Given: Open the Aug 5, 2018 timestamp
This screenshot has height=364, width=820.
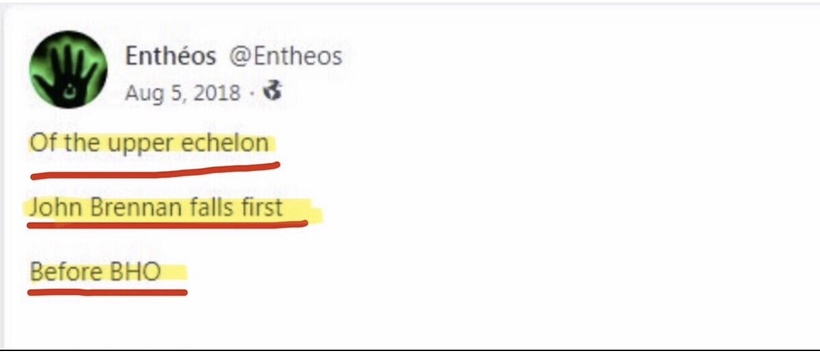Looking at the screenshot, I should pyautogui.click(x=182, y=92).
